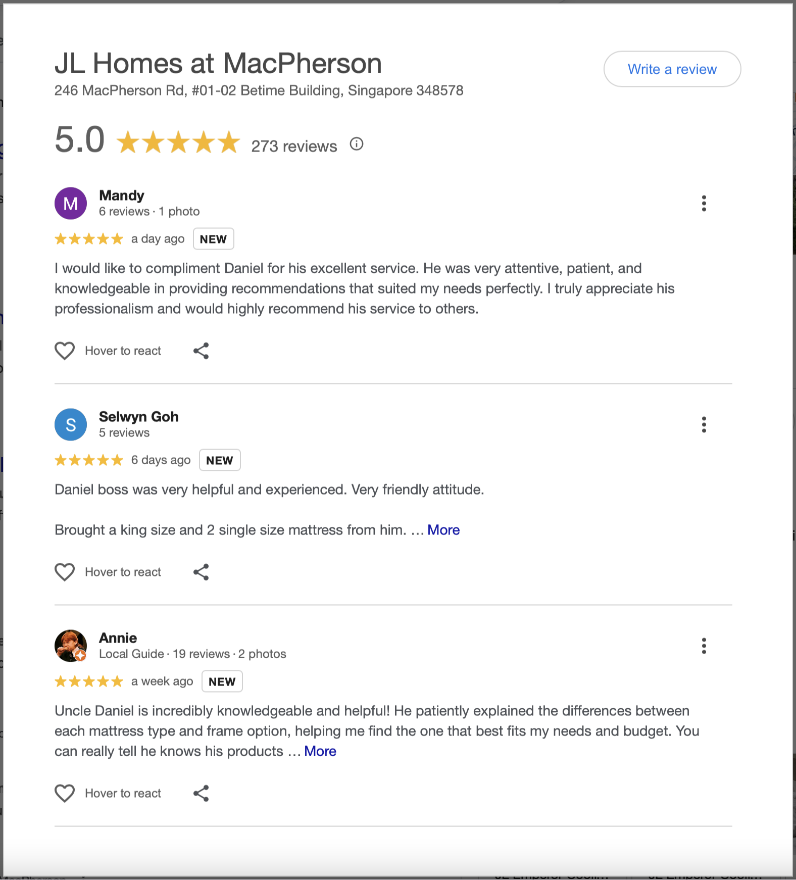
Task: Open Selwyn Goh's review options menu
Action: point(704,424)
